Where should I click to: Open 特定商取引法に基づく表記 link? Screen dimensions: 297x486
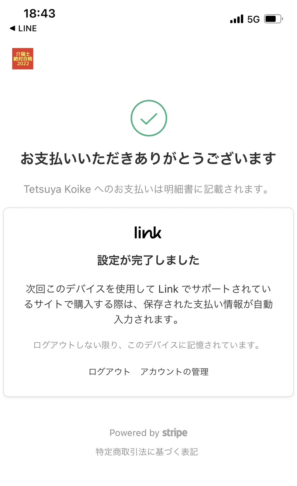point(147,452)
